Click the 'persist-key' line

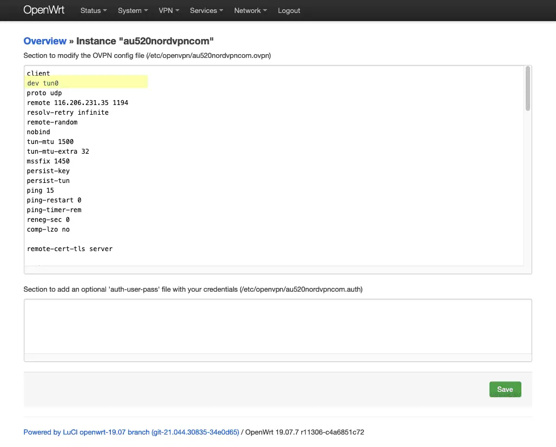48,171
